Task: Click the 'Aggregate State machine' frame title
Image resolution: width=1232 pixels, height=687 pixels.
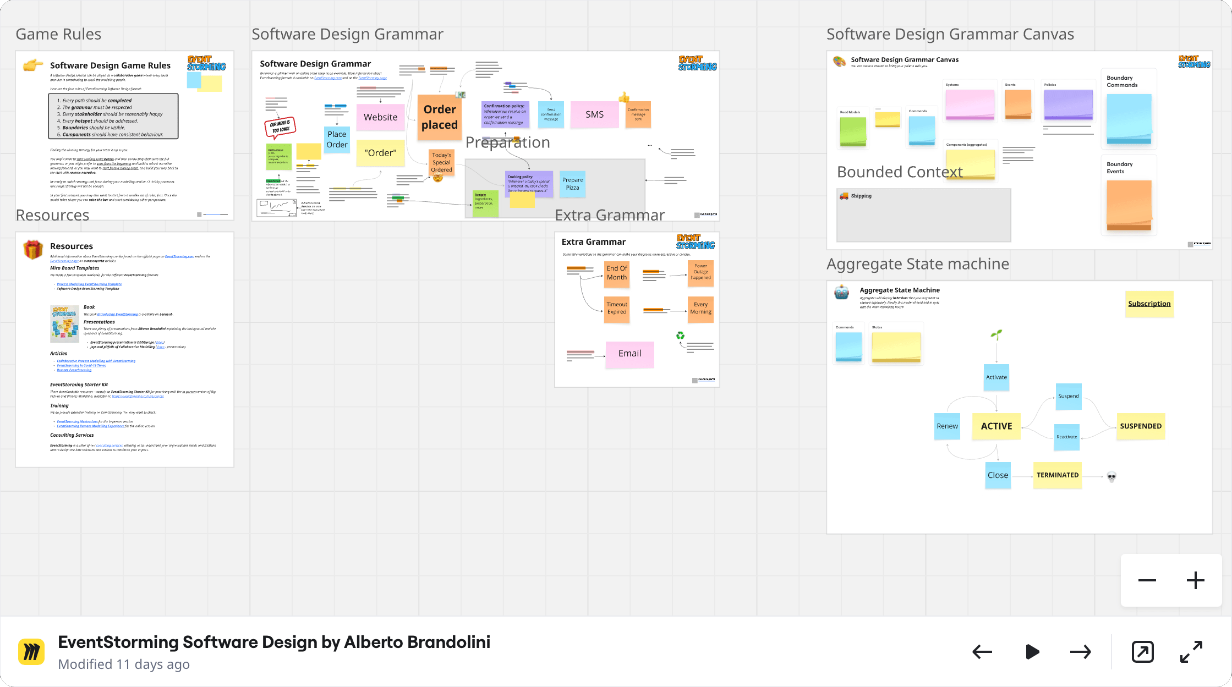Action: (x=918, y=264)
